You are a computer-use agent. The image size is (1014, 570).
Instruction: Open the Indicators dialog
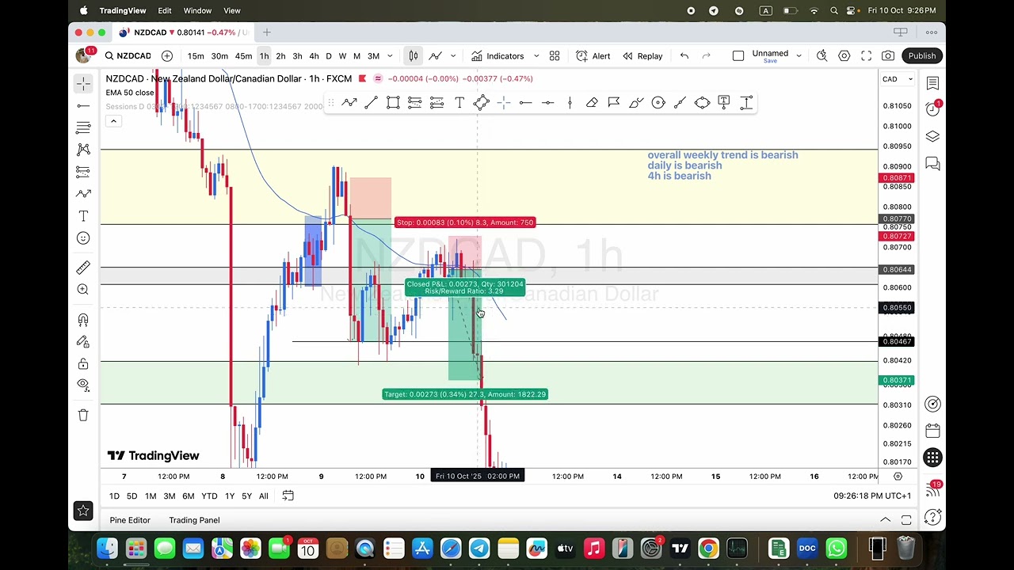pos(497,55)
